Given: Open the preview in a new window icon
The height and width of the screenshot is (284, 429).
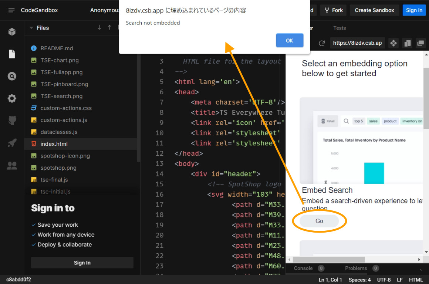Looking at the screenshot, I should 421,43.
